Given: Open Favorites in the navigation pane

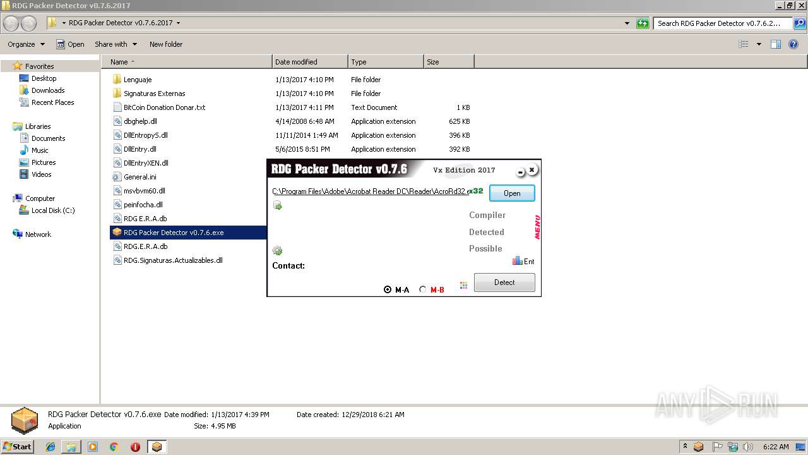Looking at the screenshot, I should coord(39,66).
